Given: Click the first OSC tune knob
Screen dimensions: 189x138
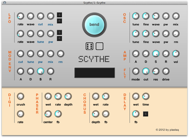Looking at the screenshot, I should pyautogui.click(x=136, y=16).
